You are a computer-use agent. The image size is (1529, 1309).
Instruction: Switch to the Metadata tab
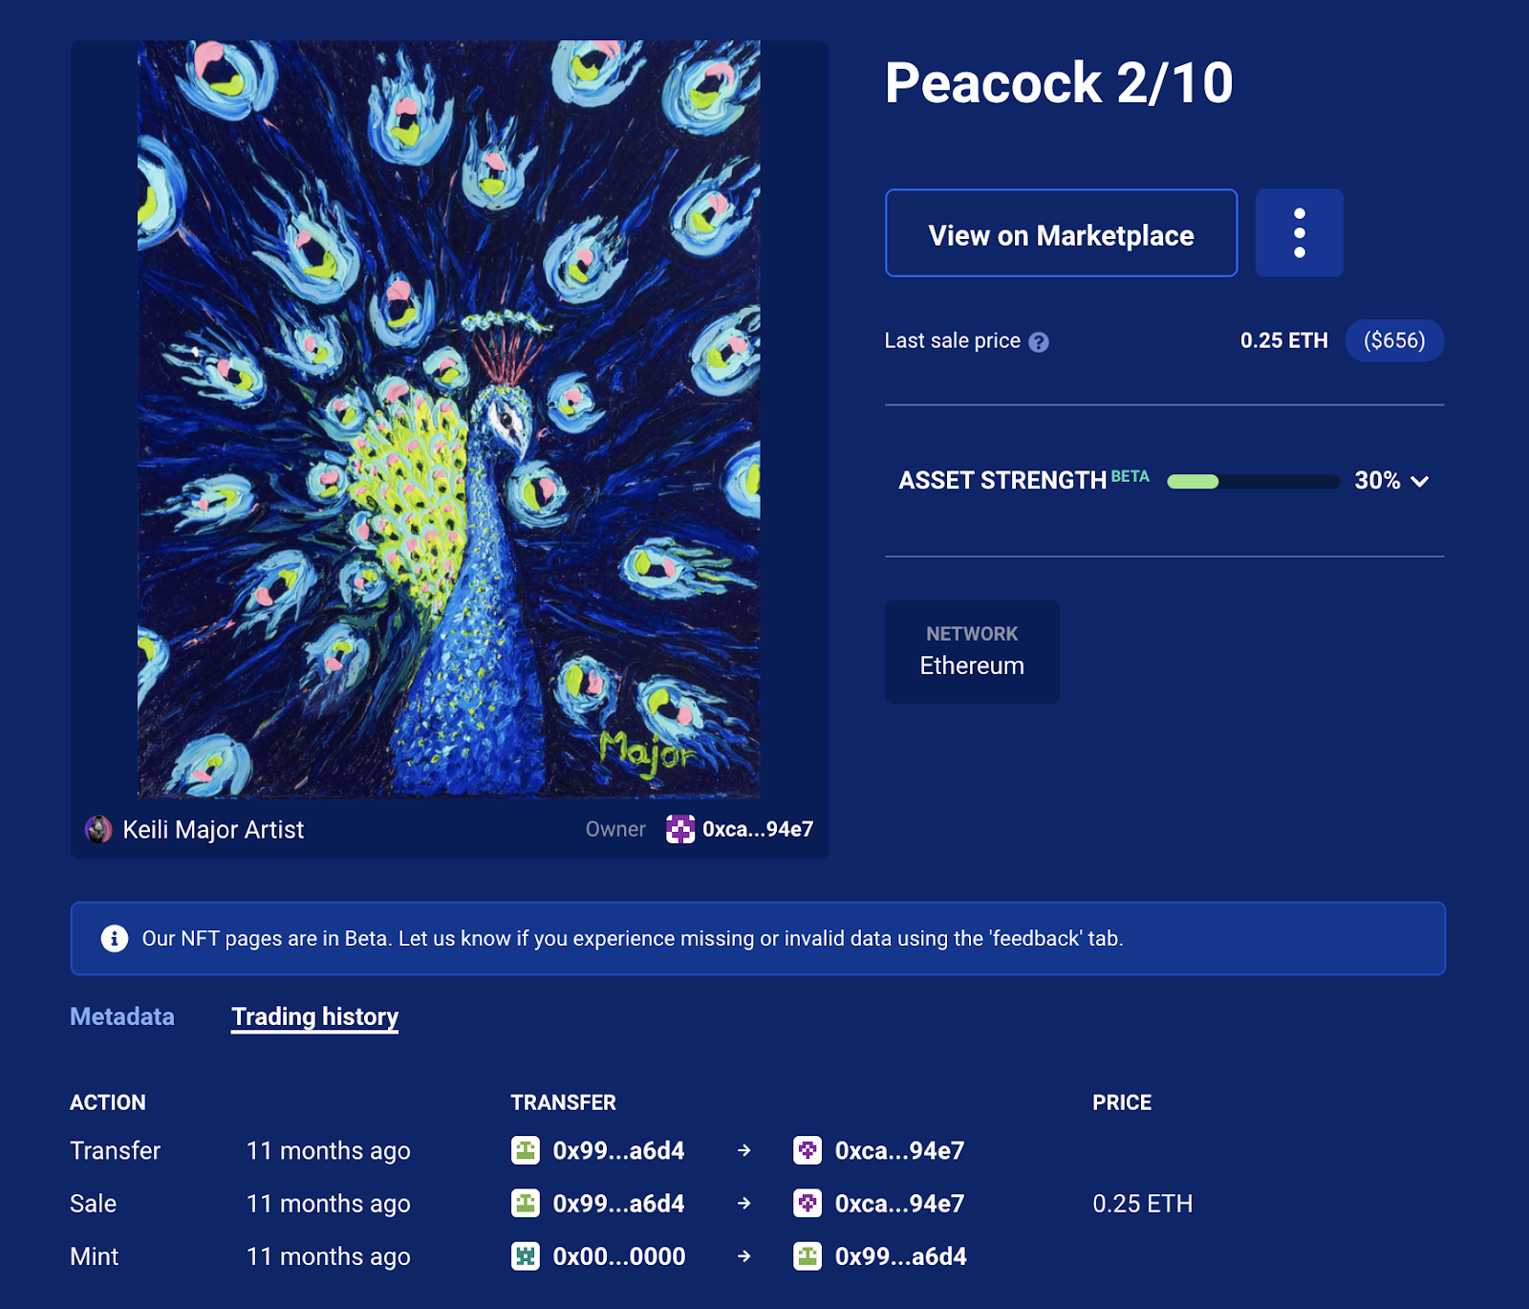[x=122, y=1016]
